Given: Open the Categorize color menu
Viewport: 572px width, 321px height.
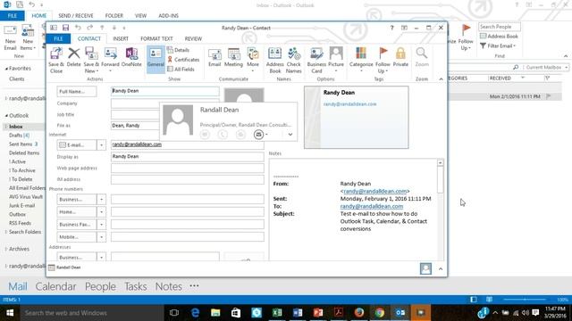Looking at the screenshot, I should pyautogui.click(x=361, y=59).
